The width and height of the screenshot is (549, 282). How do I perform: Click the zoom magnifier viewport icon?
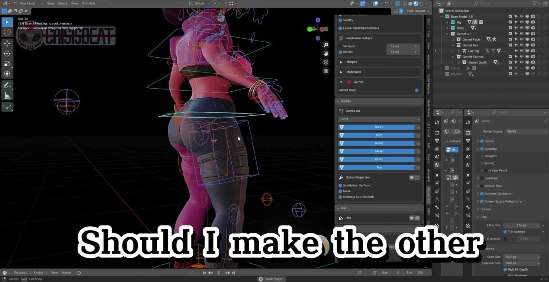[326, 45]
